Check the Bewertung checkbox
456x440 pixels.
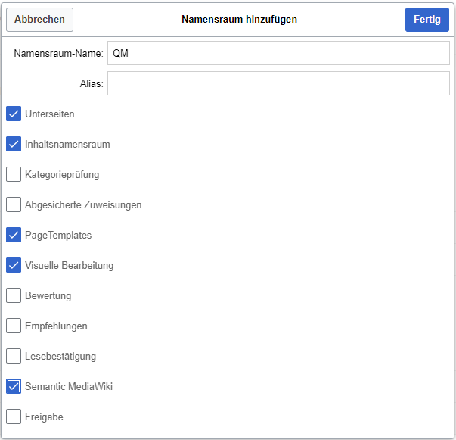point(14,295)
